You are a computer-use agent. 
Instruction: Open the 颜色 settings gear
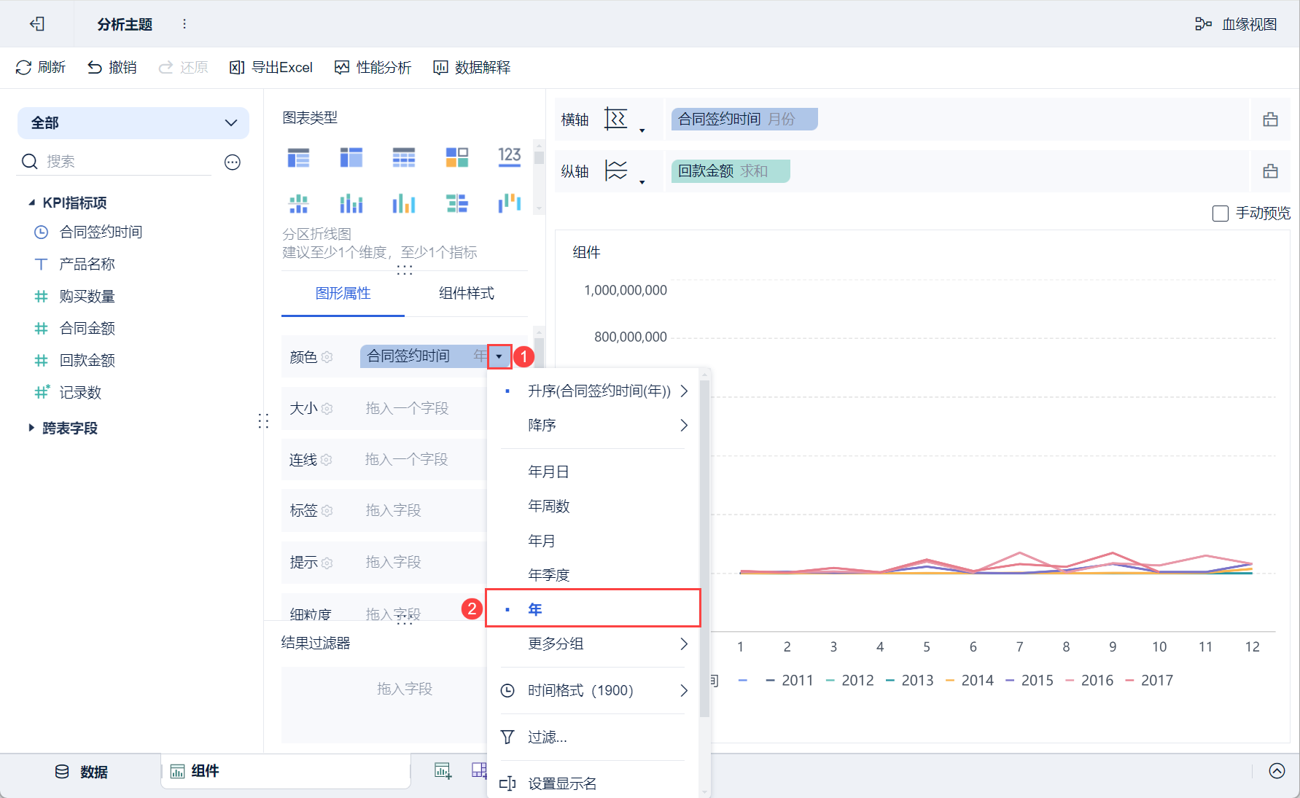point(327,357)
